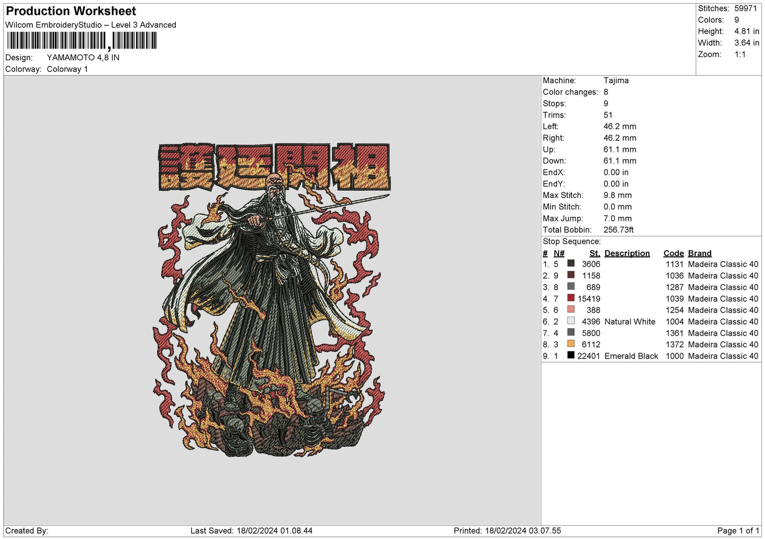
Task: Click the Max Stitch value '9.8 mm'
Action: pyautogui.click(x=618, y=196)
